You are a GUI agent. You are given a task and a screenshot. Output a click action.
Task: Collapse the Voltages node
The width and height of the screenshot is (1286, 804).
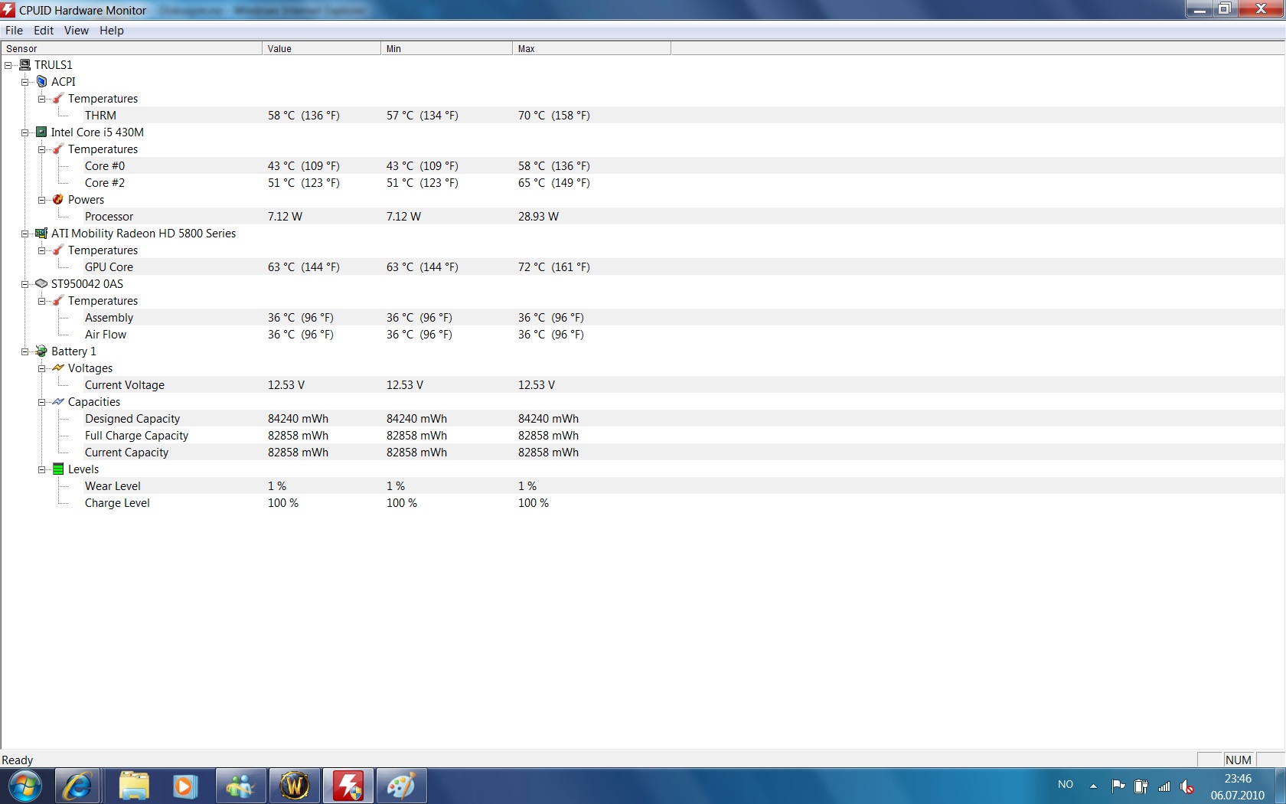[x=42, y=368]
